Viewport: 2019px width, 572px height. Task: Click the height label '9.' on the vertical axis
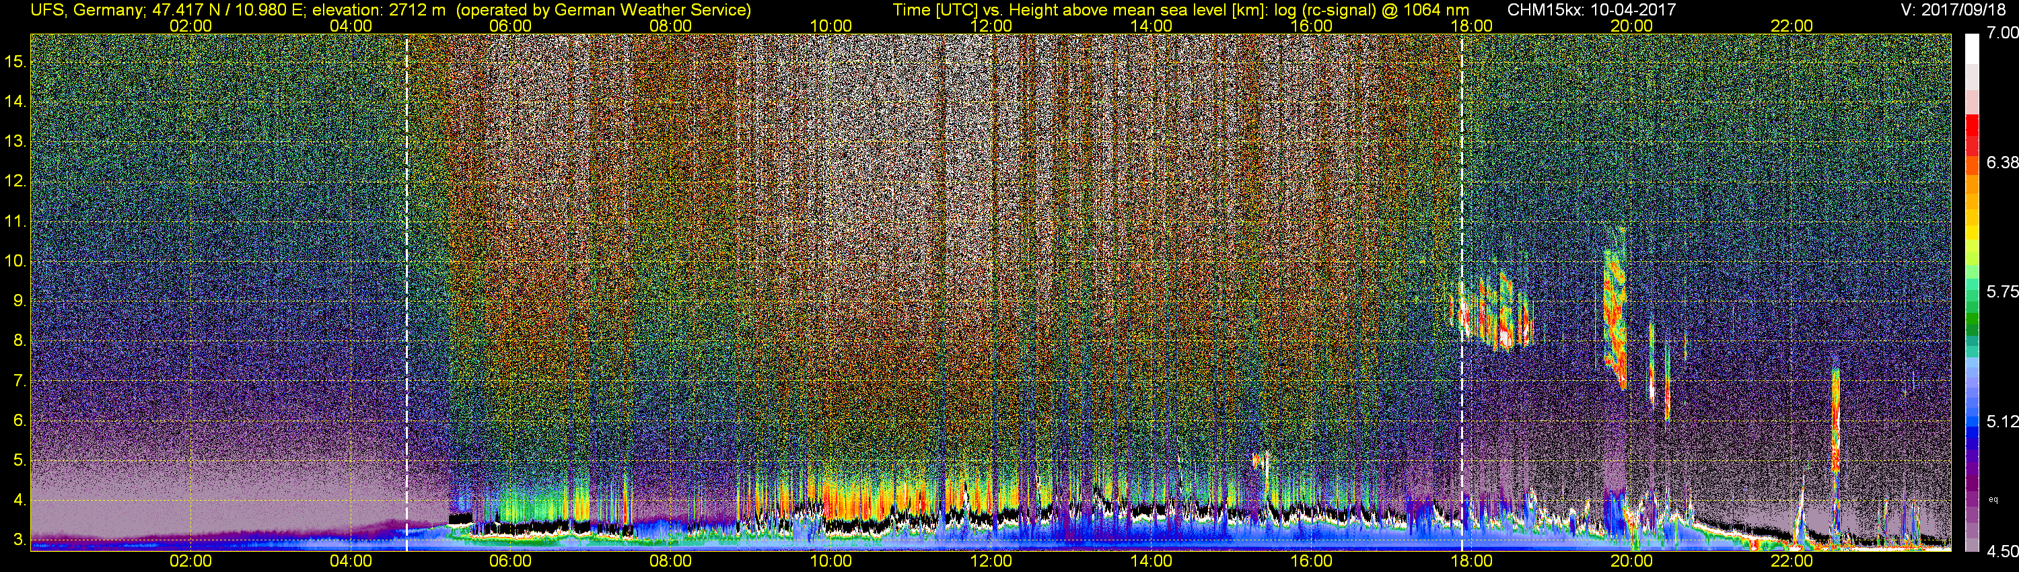click(x=20, y=301)
